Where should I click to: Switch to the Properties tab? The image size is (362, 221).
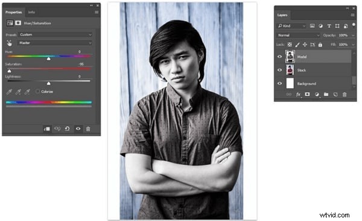[14, 12]
